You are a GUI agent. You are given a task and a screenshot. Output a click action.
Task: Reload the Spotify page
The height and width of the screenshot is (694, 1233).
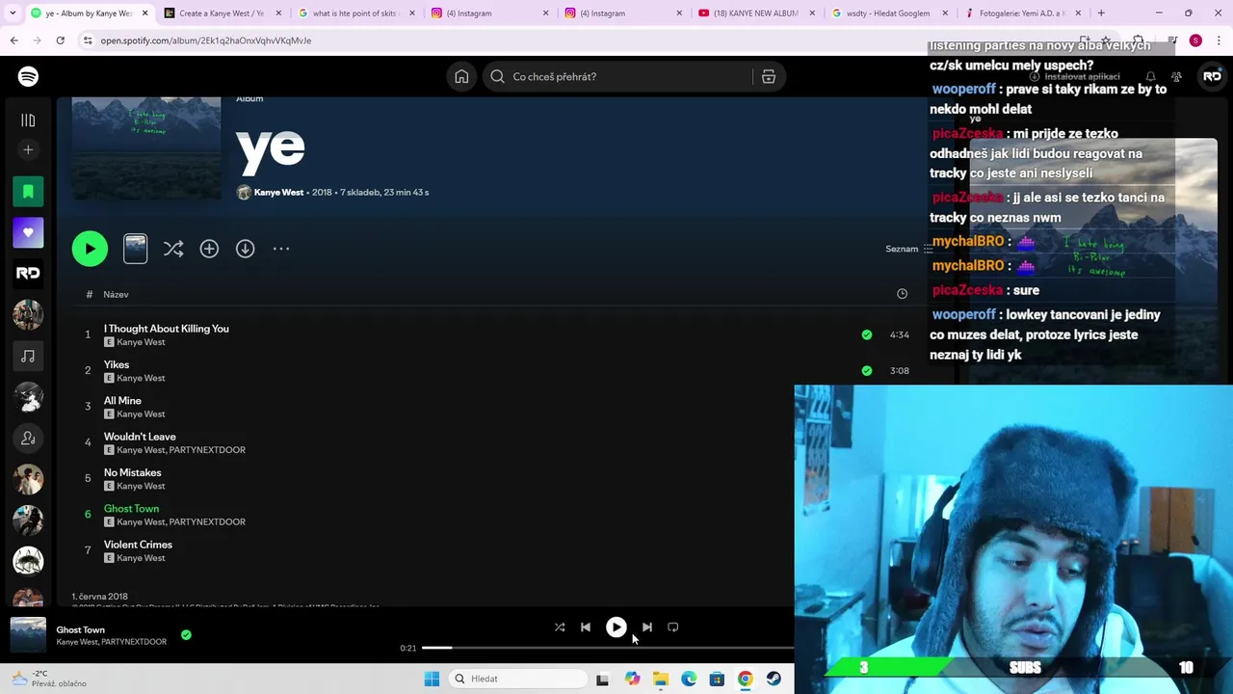click(x=60, y=40)
